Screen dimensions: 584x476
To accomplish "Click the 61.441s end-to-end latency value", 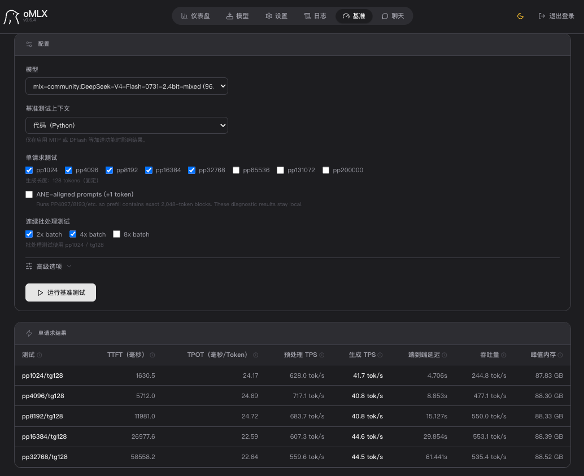I will tap(437, 457).
